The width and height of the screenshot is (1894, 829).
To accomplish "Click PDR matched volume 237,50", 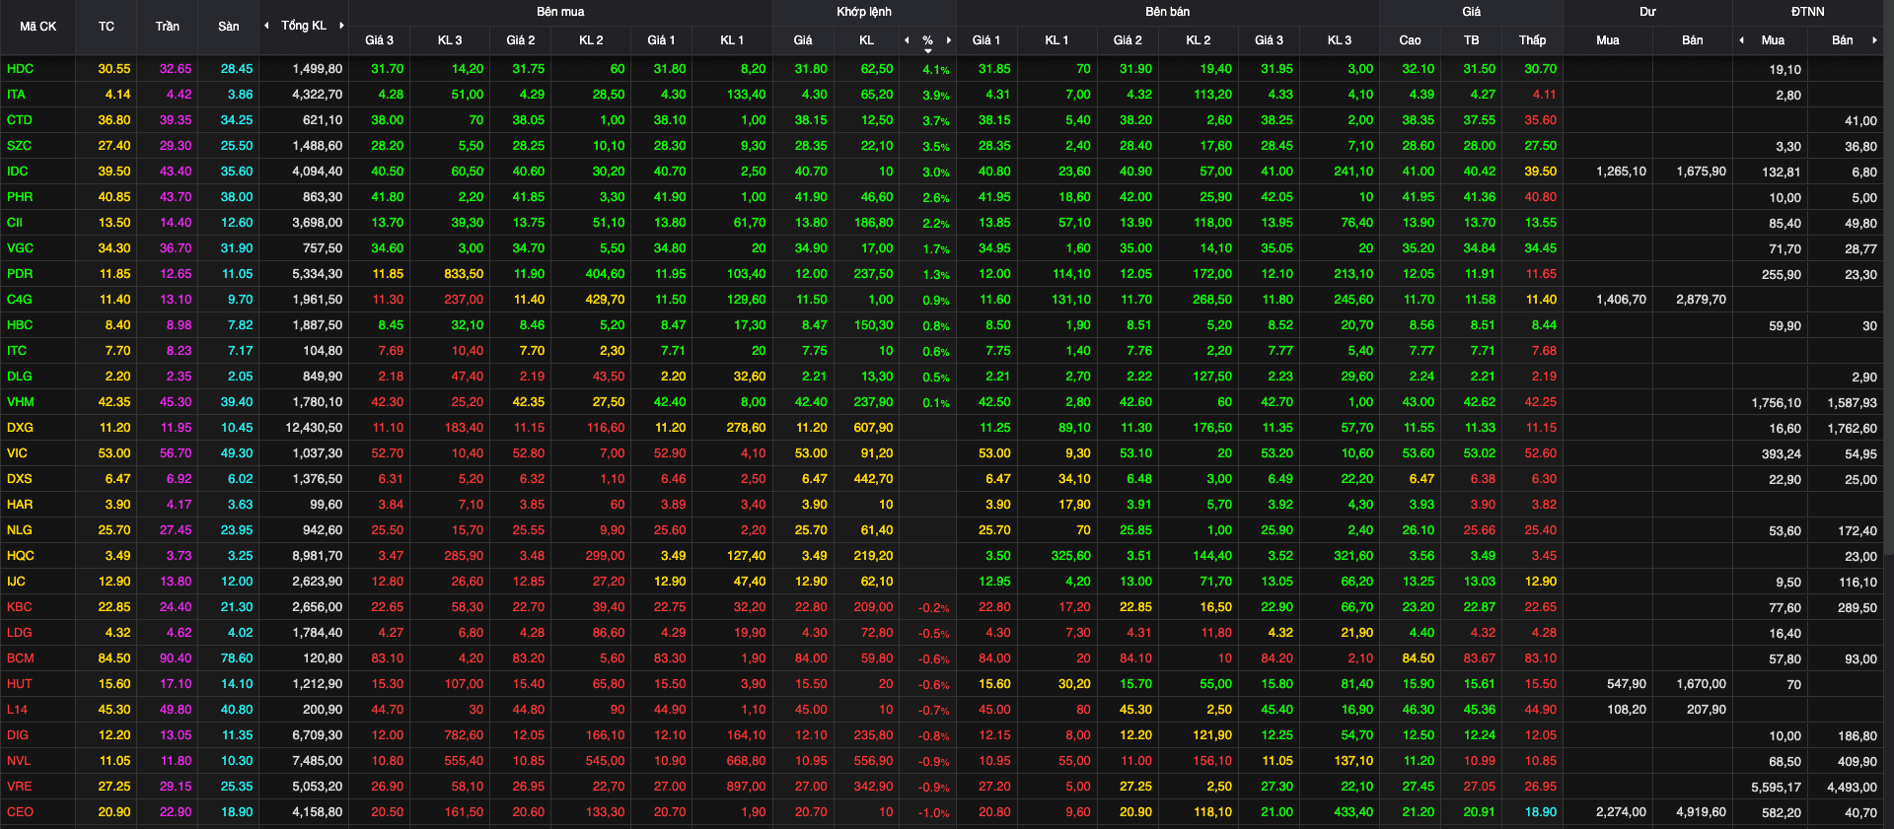I will point(873,274).
